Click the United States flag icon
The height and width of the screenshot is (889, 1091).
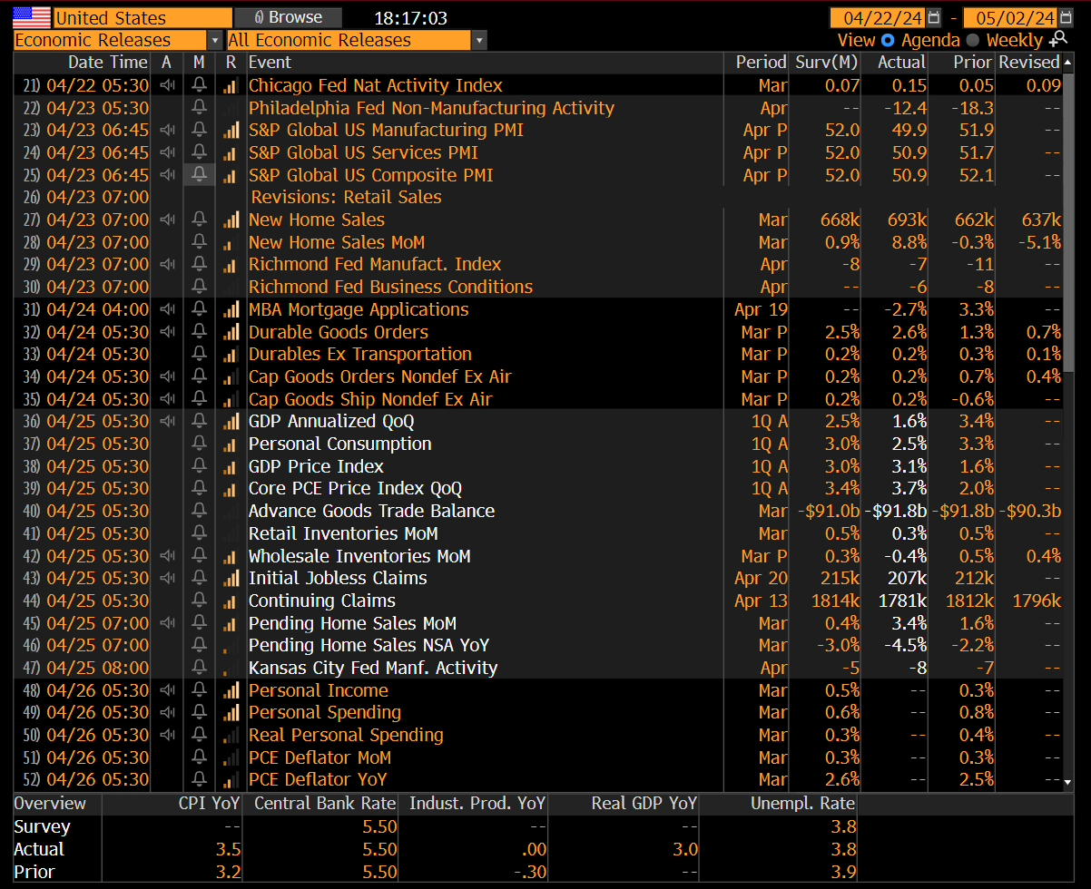32,17
